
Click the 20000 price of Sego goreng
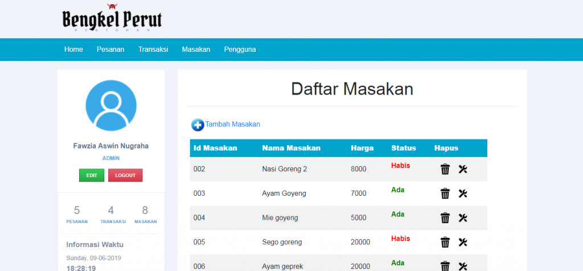click(360, 243)
